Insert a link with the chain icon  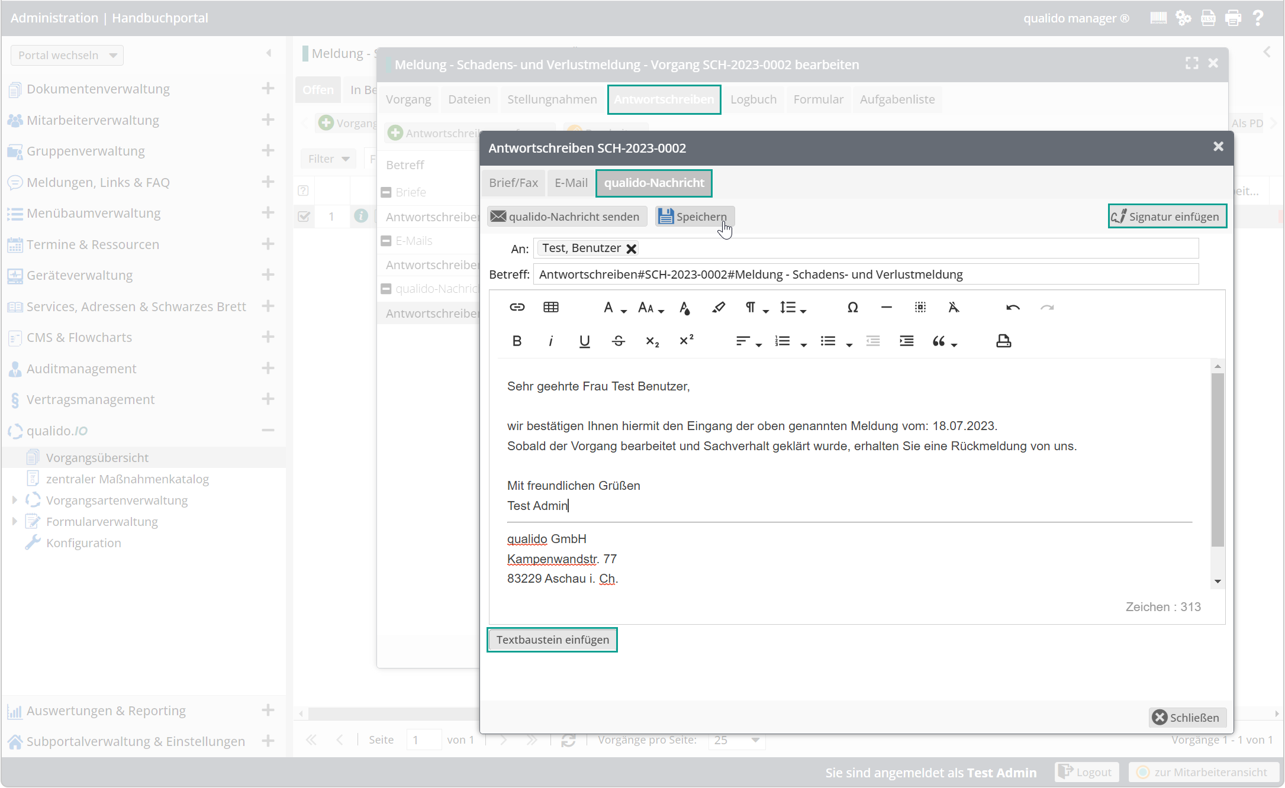(x=517, y=307)
